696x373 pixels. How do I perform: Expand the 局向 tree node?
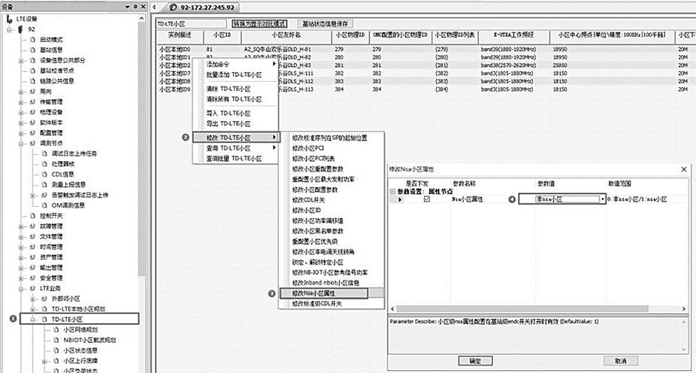point(21,92)
